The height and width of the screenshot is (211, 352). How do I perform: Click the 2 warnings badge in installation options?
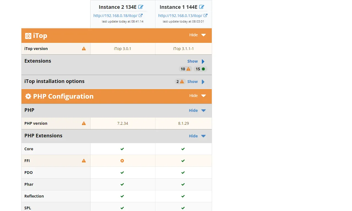pyautogui.click(x=180, y=82)
